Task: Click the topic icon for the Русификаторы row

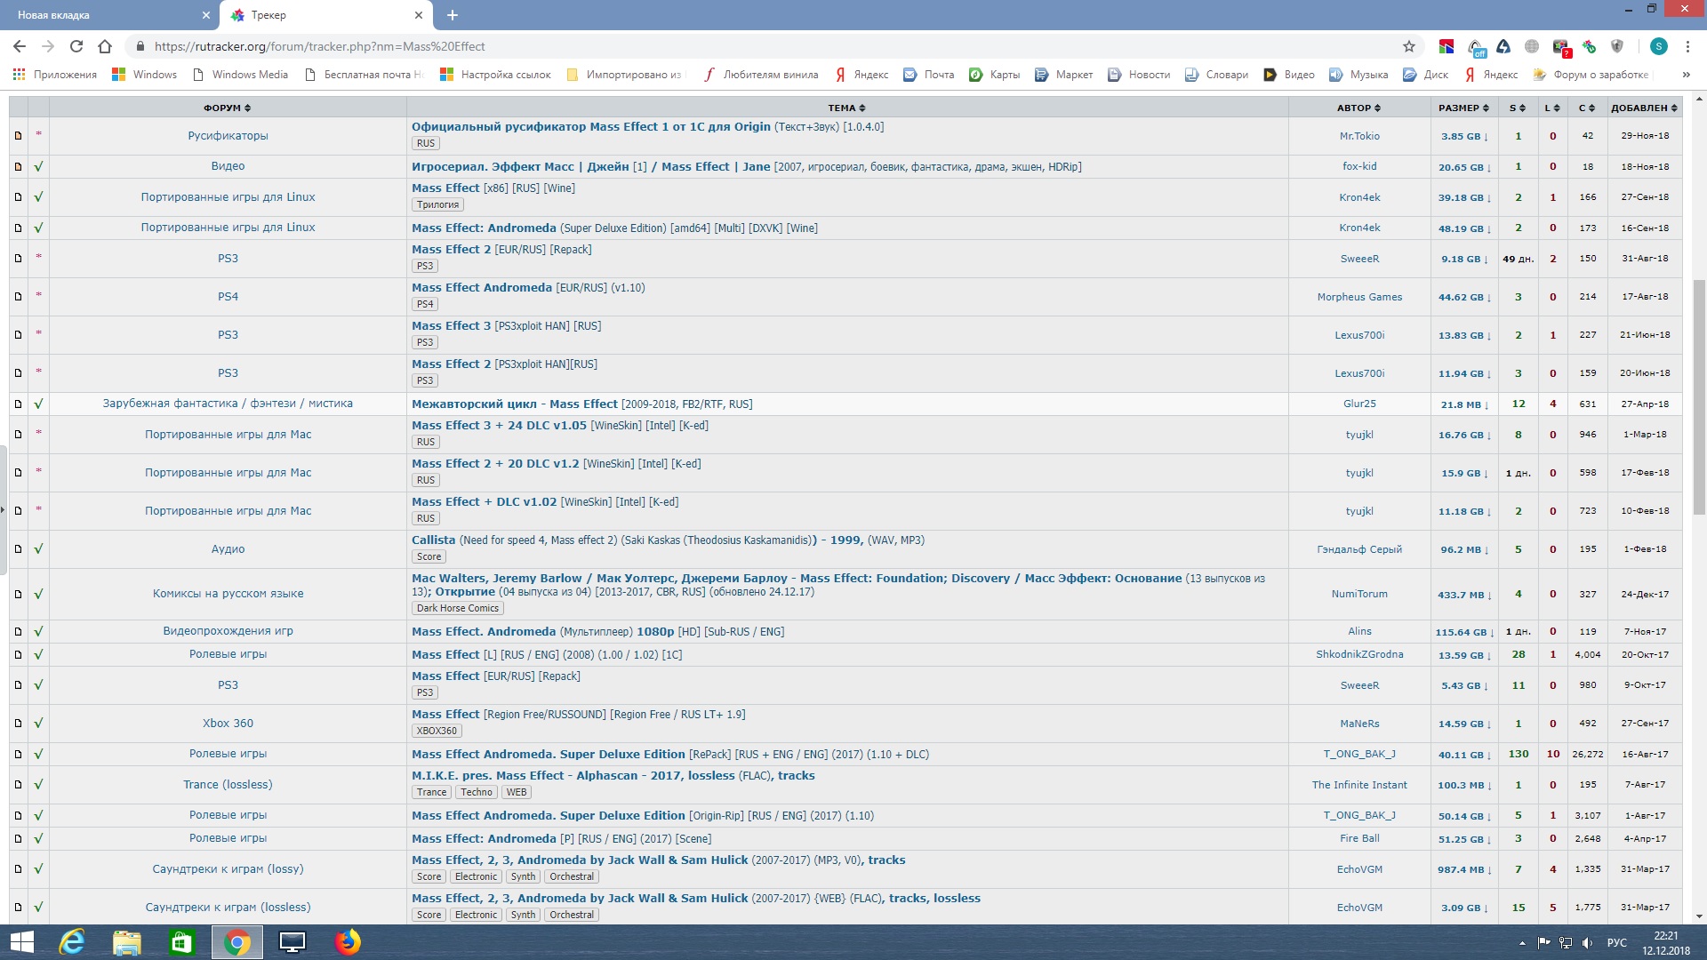Action: point(18,136)
